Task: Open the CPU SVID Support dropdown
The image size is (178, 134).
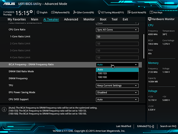Action: [x=117, y=99]
